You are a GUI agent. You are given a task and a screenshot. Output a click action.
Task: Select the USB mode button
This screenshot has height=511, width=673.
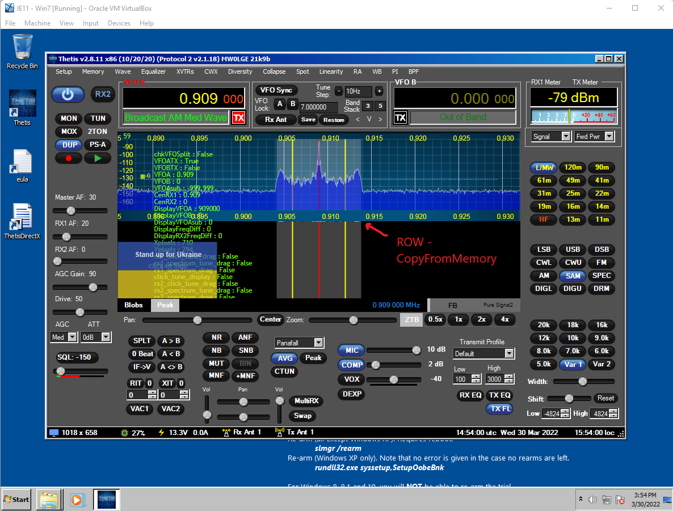[x=573, y=250]
